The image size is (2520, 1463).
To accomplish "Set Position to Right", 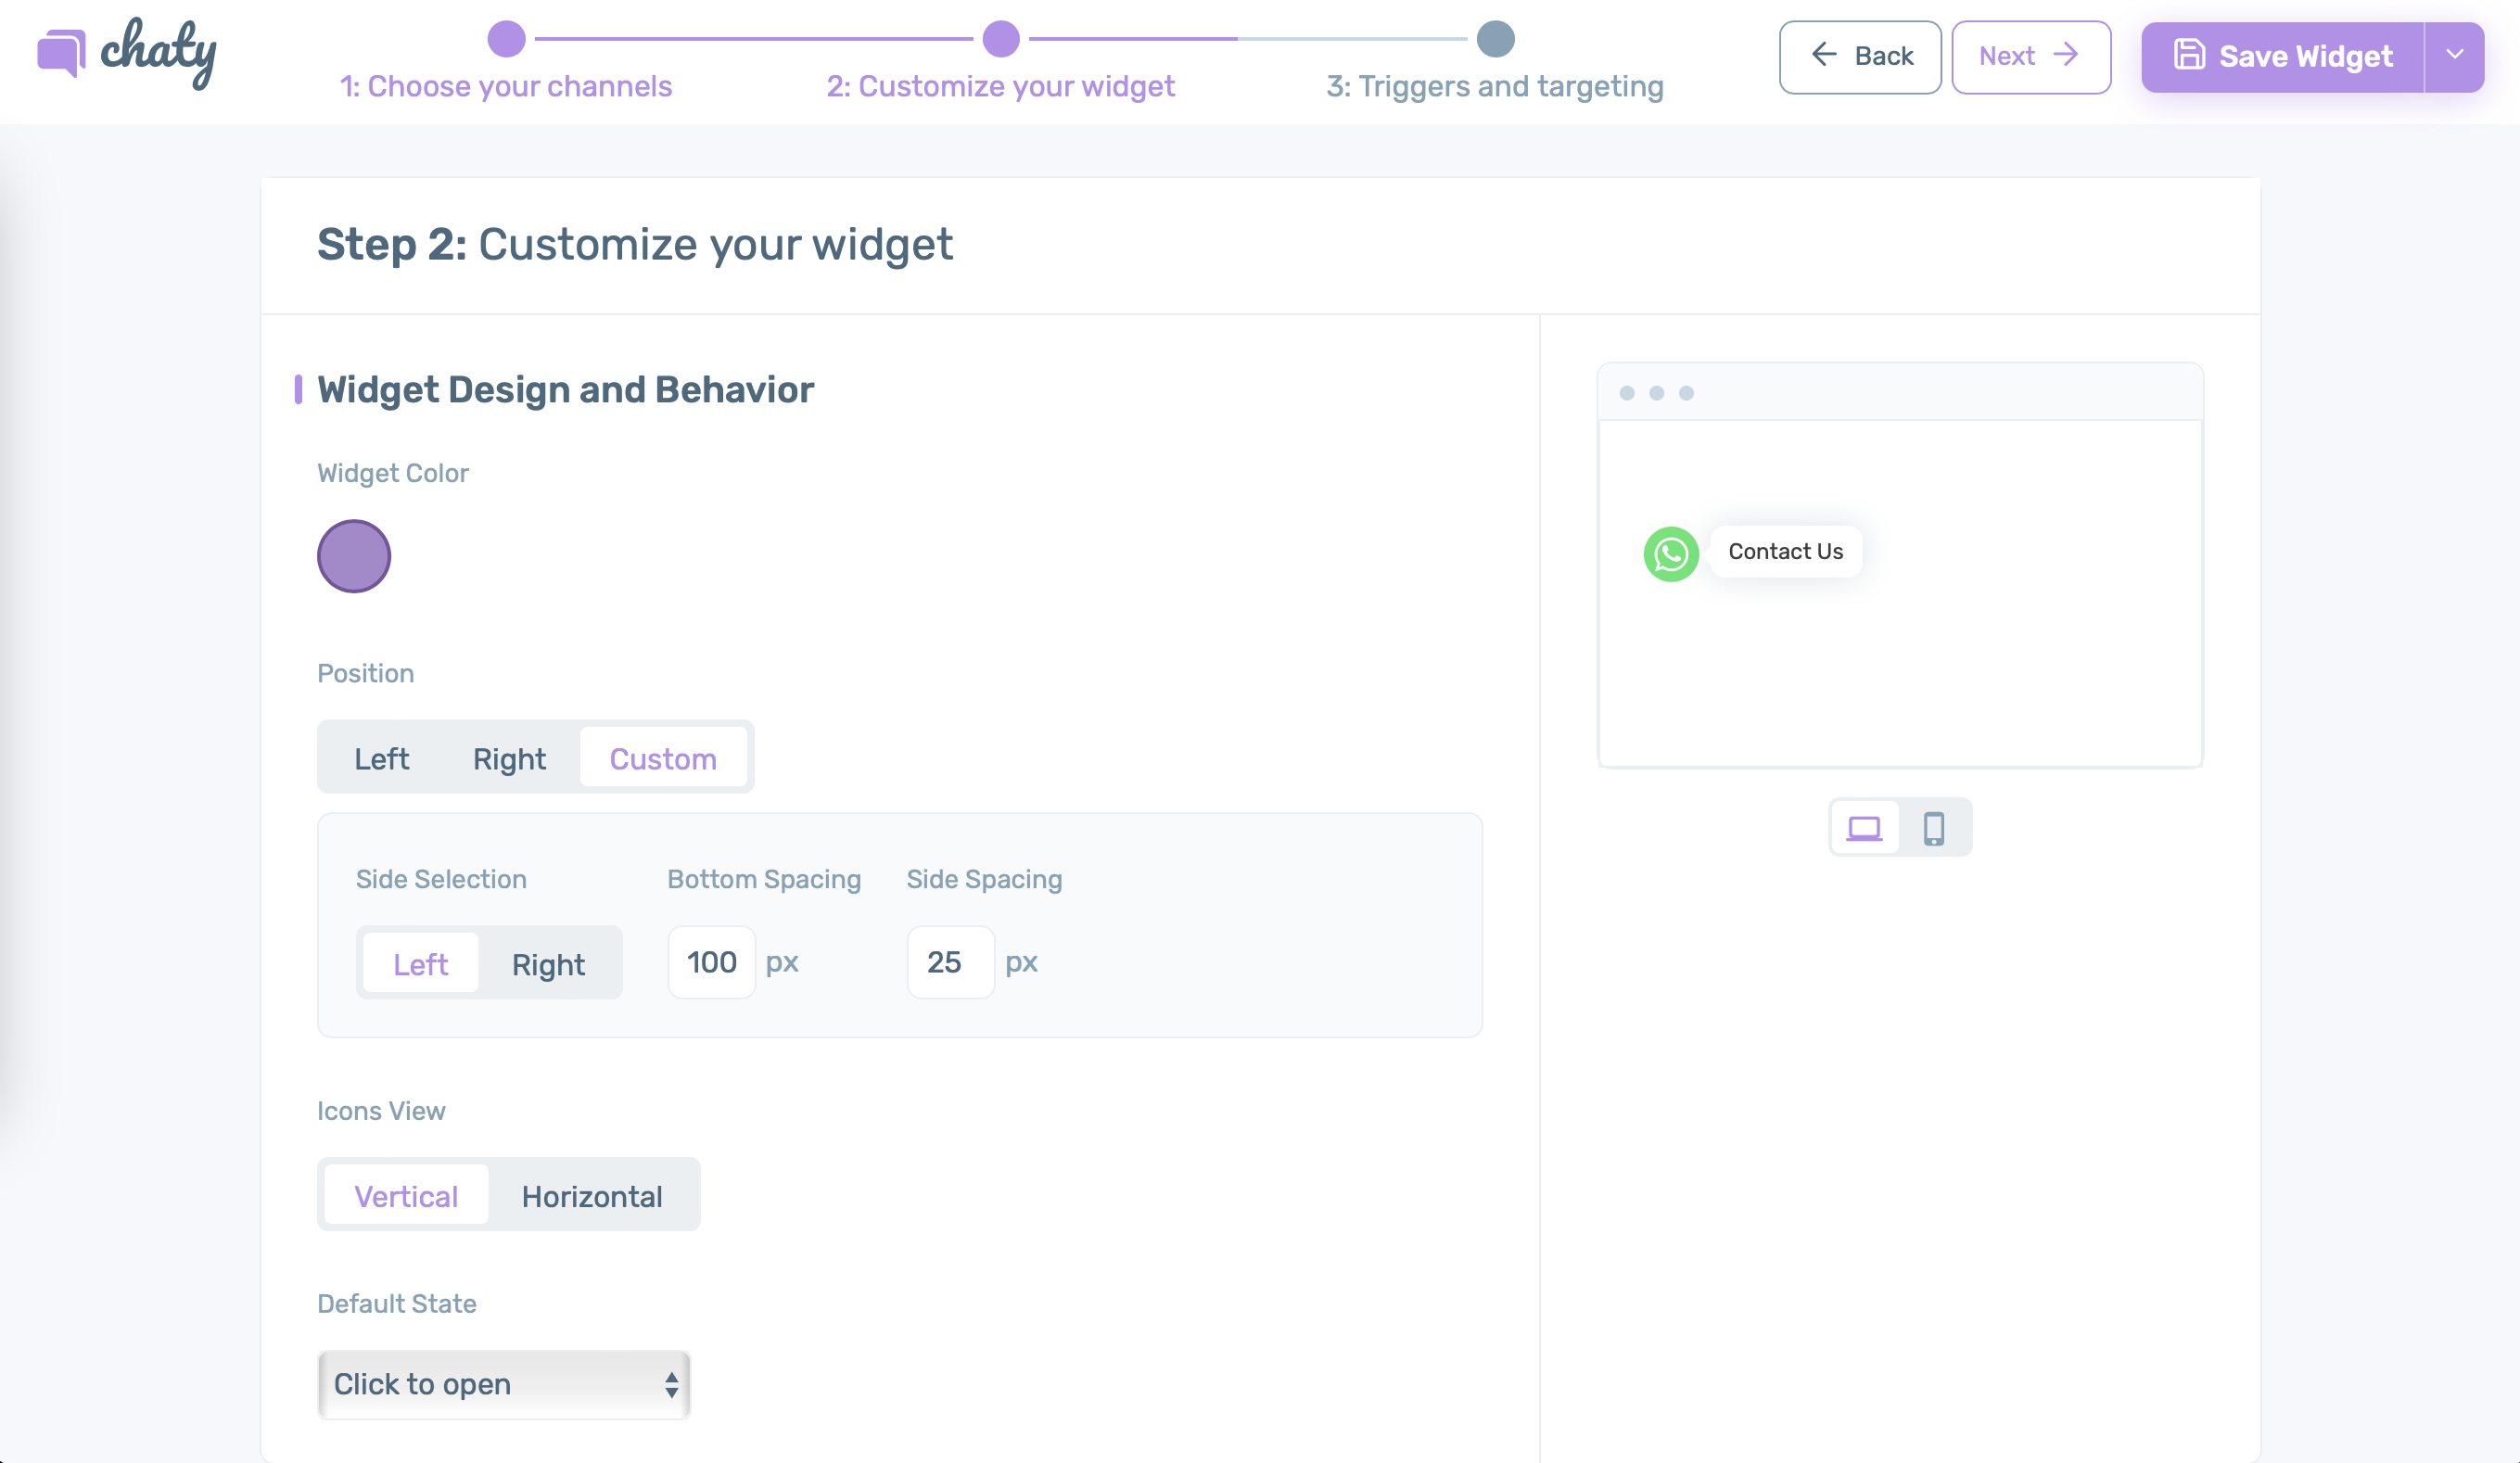I will pos(509,758).
